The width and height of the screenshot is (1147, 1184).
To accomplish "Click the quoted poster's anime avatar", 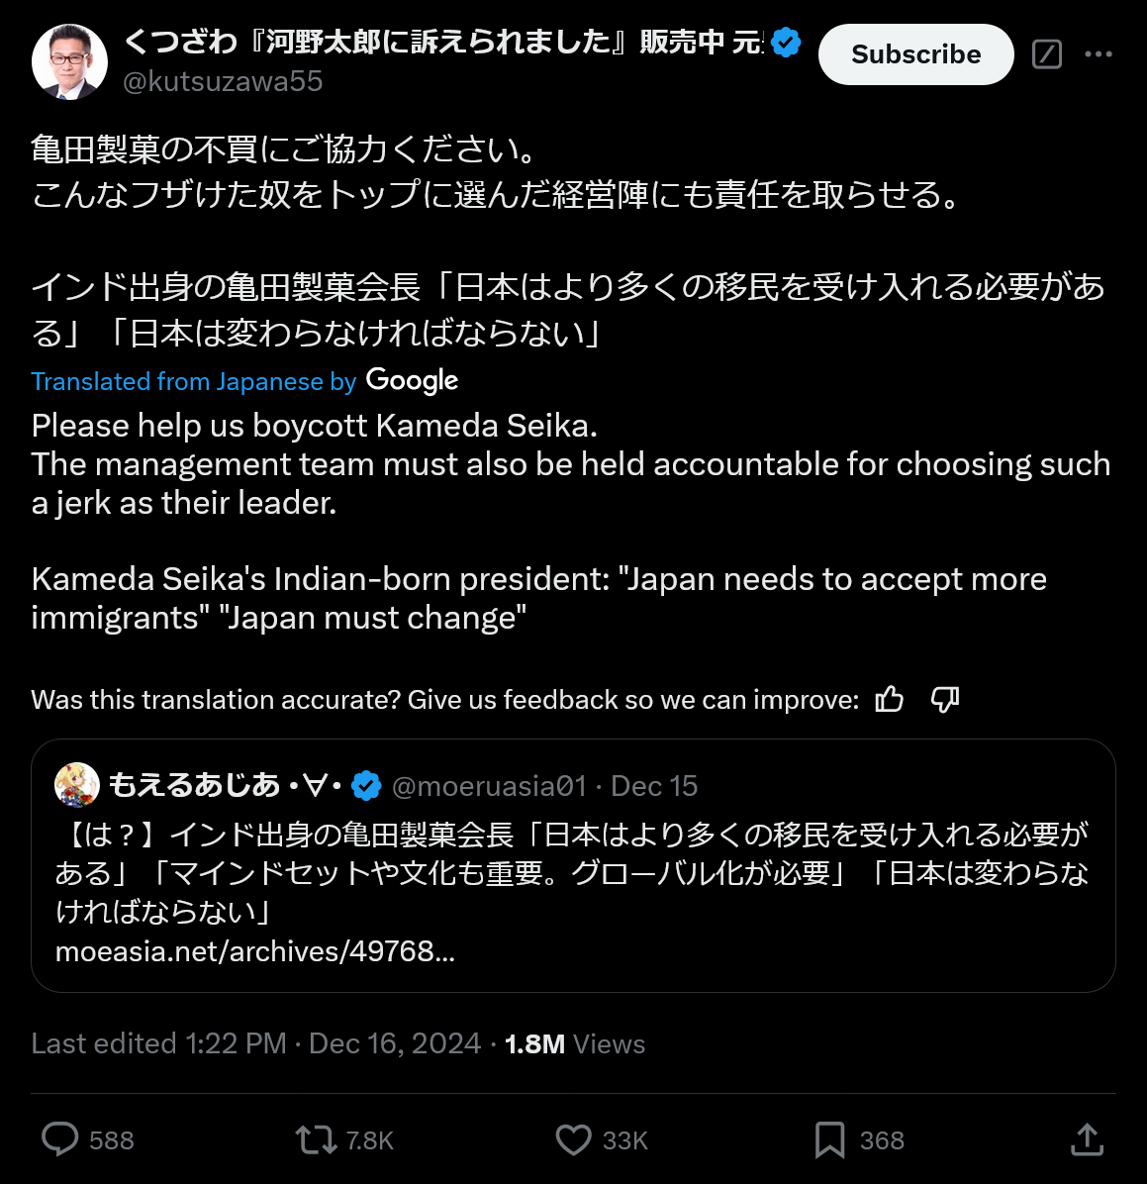I will point(77,785).
